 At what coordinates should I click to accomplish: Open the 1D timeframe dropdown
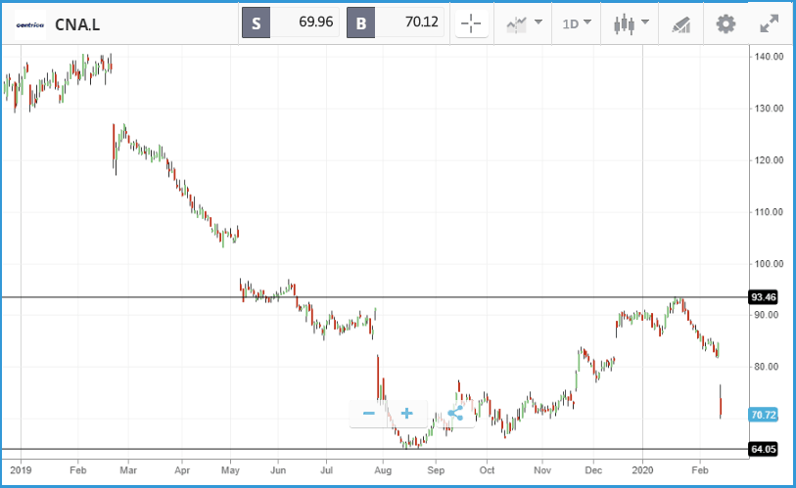click(577, 23)
